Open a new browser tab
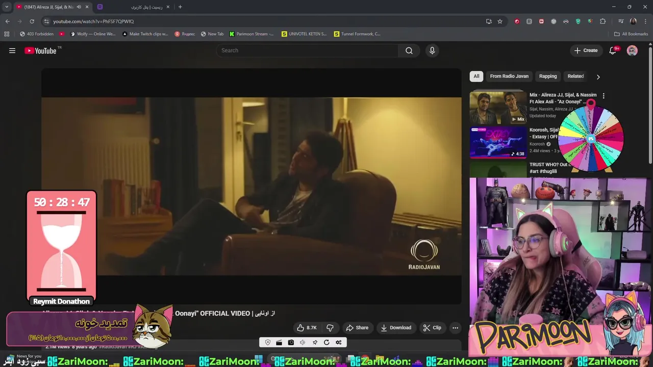The width and height of the screenshot is (653, 367). pyautogui.click(x=180, y=7)
